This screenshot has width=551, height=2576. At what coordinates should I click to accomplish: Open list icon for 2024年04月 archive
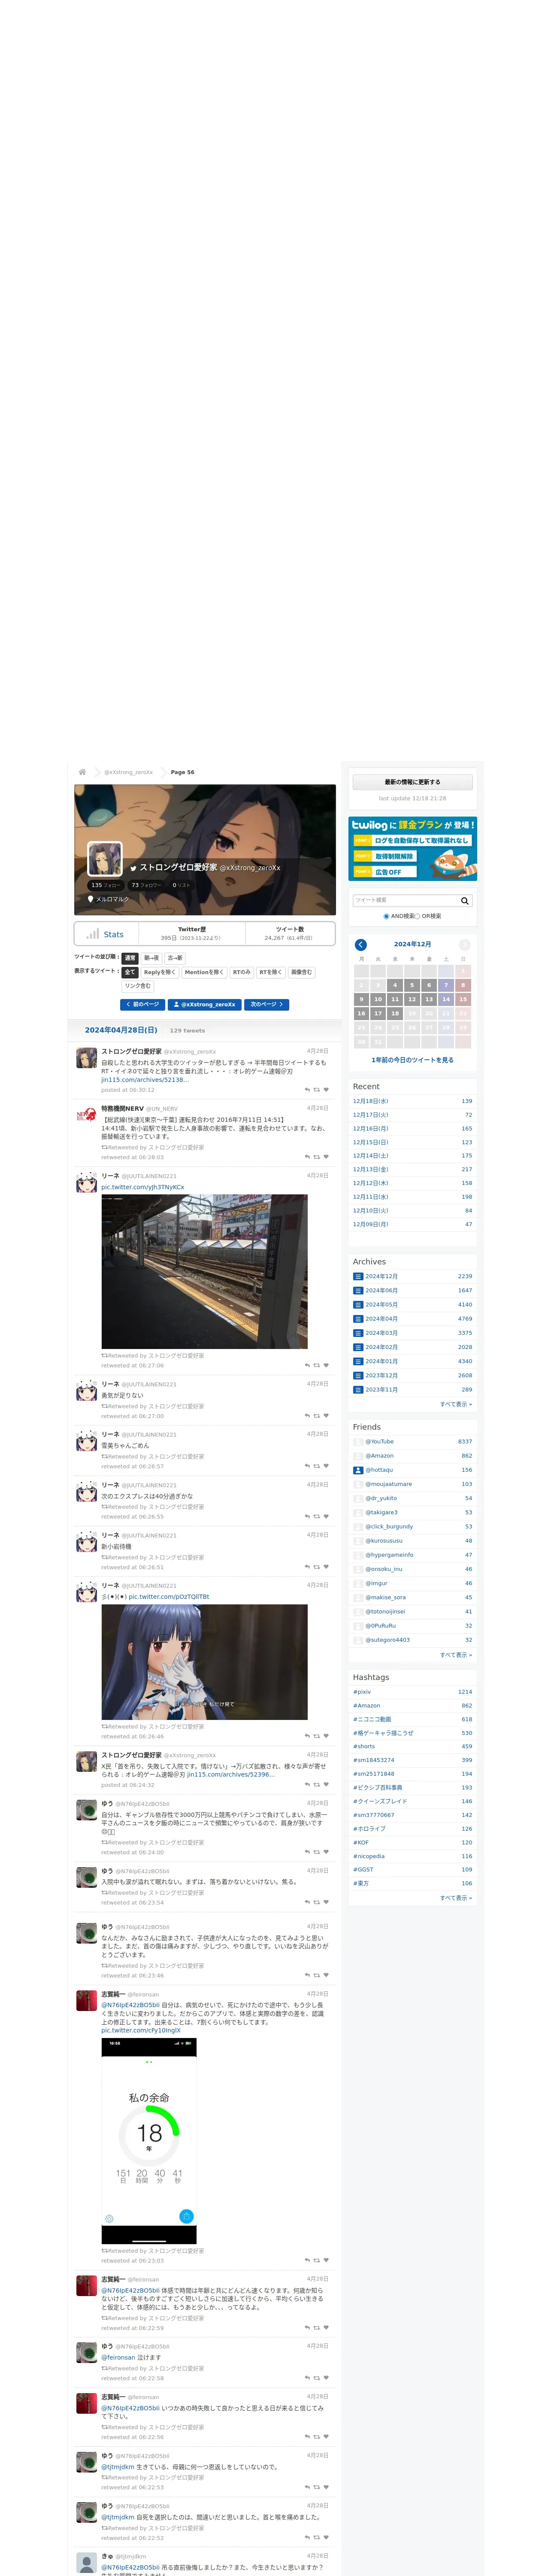pyautogui.click(x=358, y=1319)
